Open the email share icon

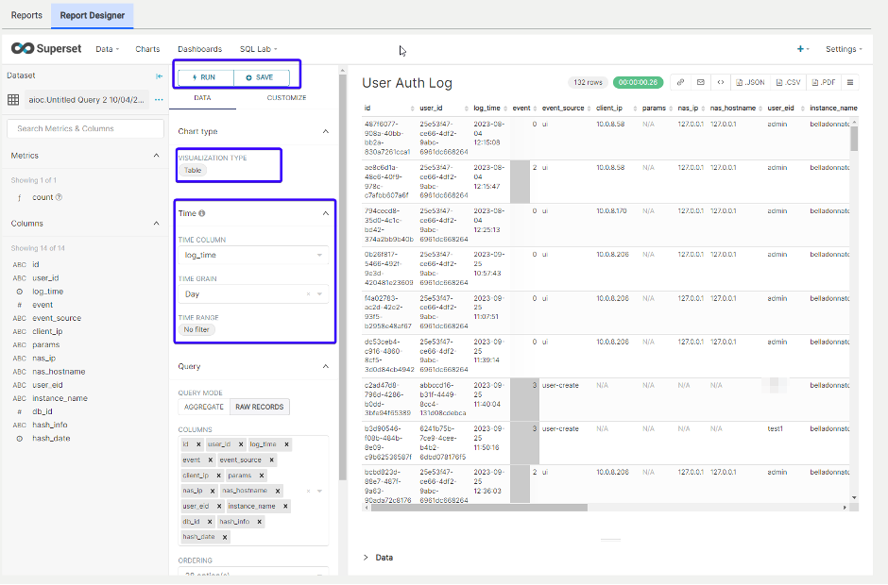tap(700, 82)
